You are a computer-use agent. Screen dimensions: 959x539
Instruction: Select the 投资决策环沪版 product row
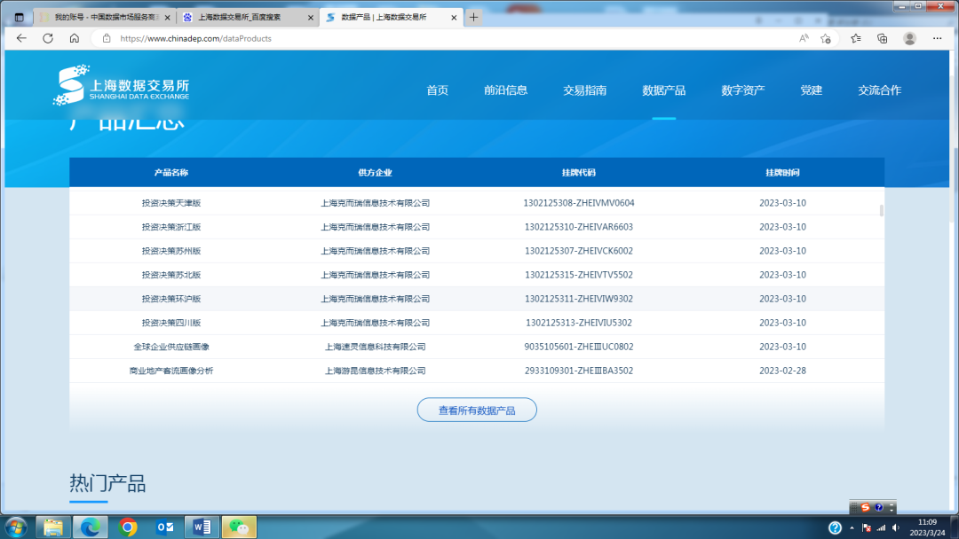[477, 299]
